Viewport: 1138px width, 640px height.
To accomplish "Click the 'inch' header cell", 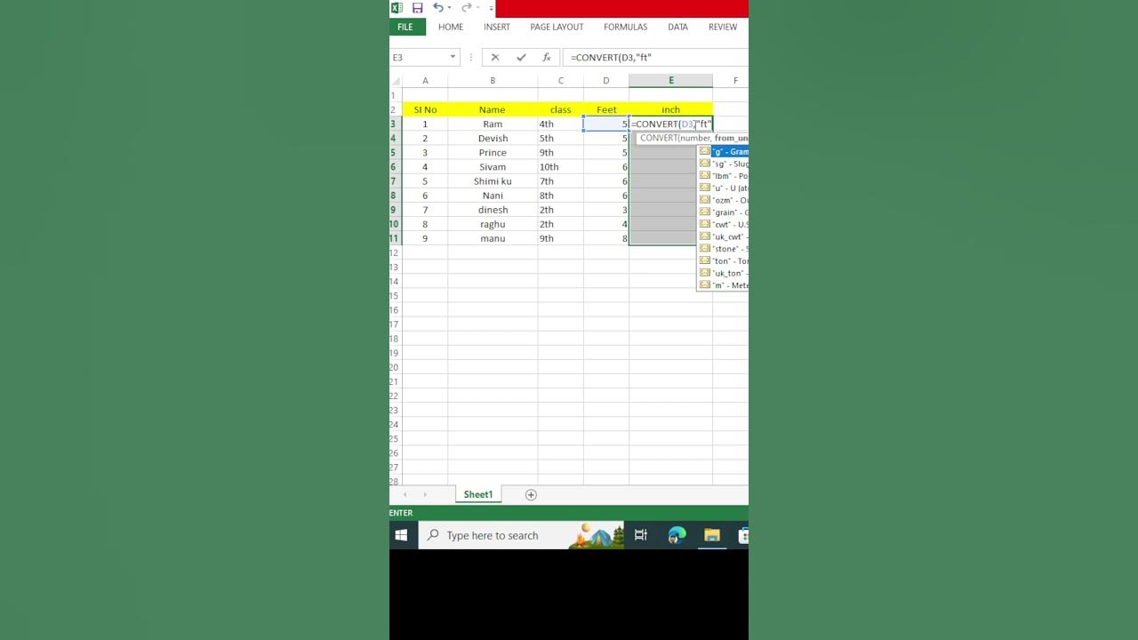I will [670, 109].
